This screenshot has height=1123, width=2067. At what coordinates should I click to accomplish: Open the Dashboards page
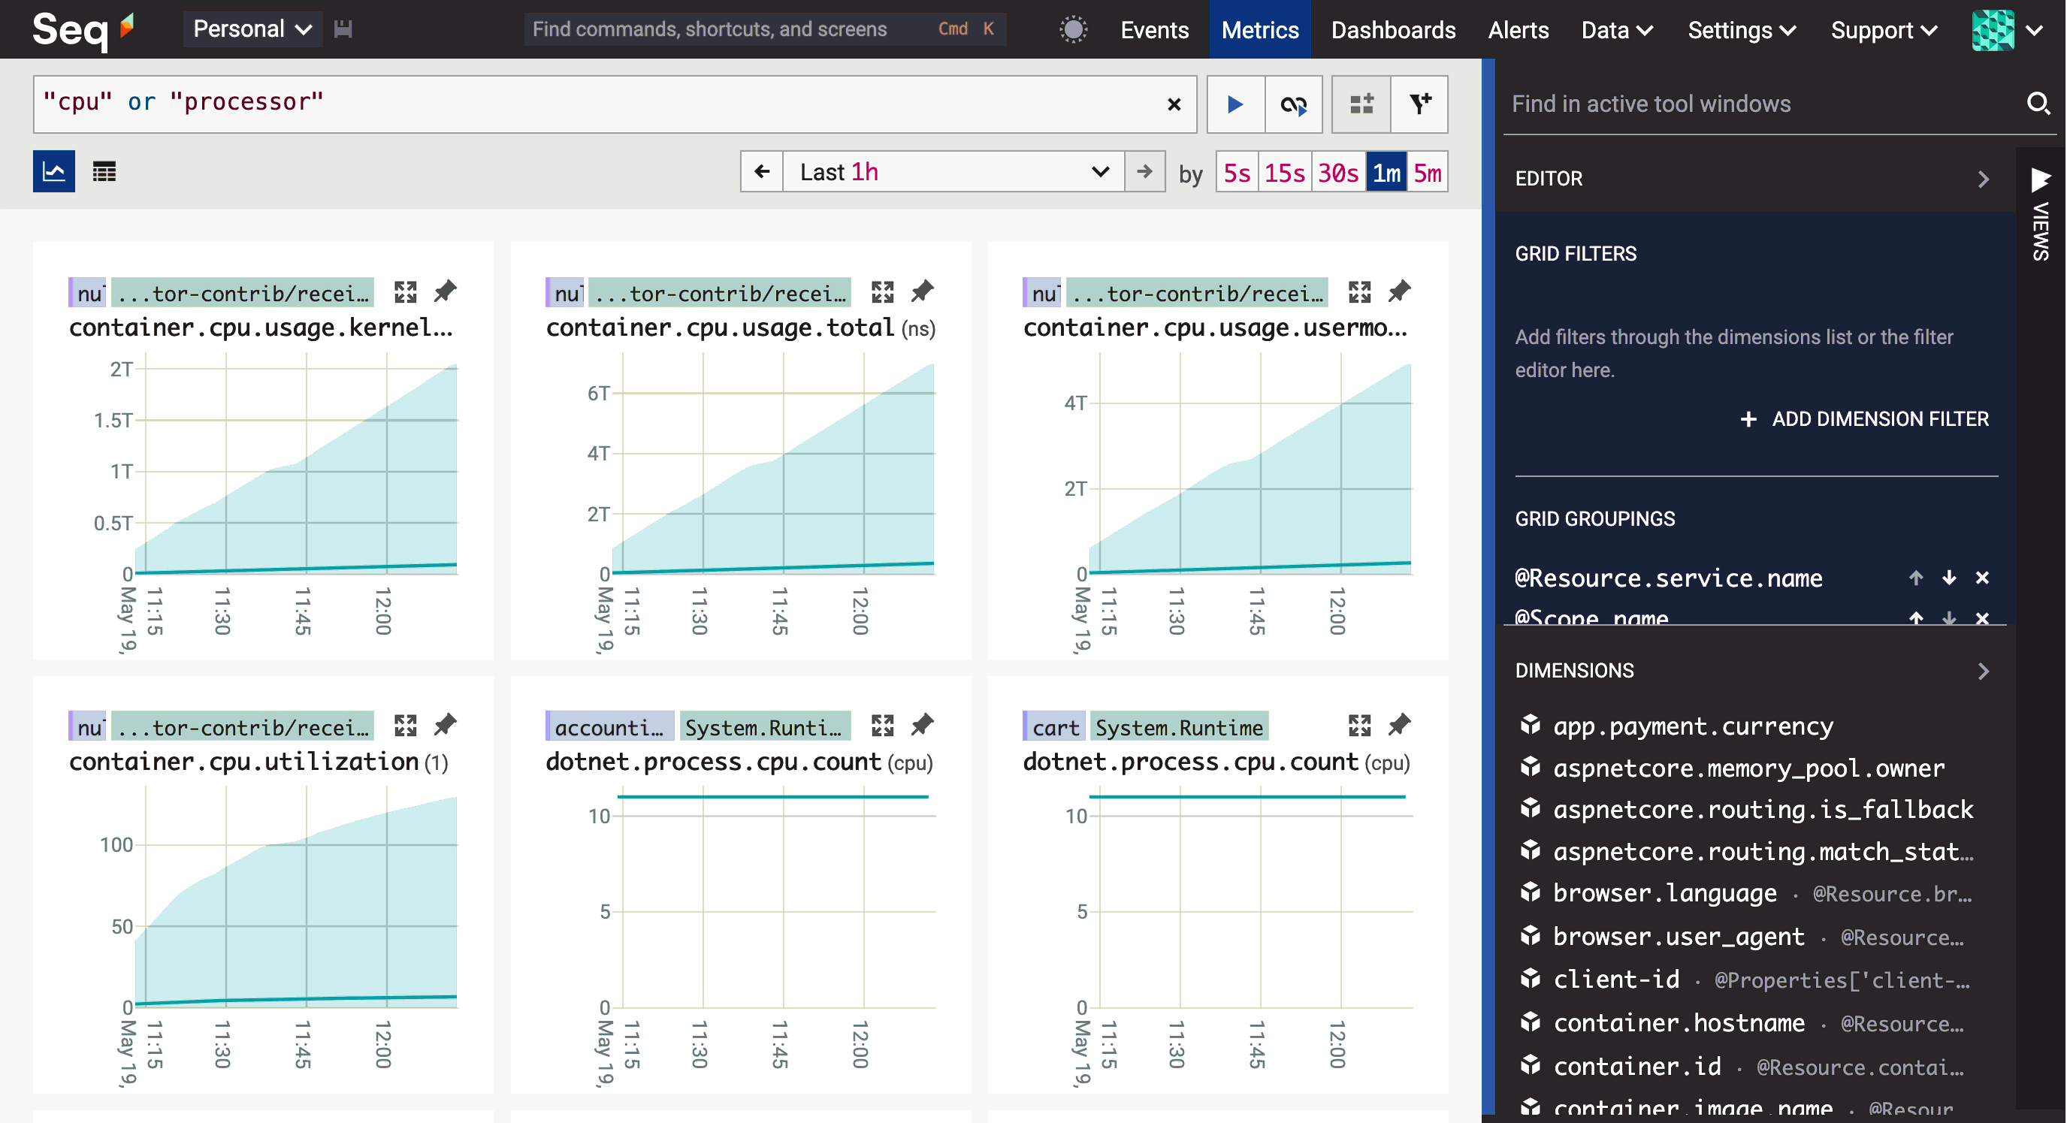pos(1393,30)
